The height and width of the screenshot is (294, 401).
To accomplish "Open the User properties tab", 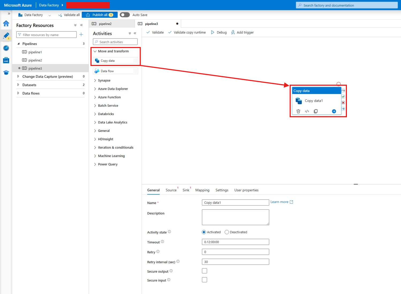I will click(x=247, y=190).
